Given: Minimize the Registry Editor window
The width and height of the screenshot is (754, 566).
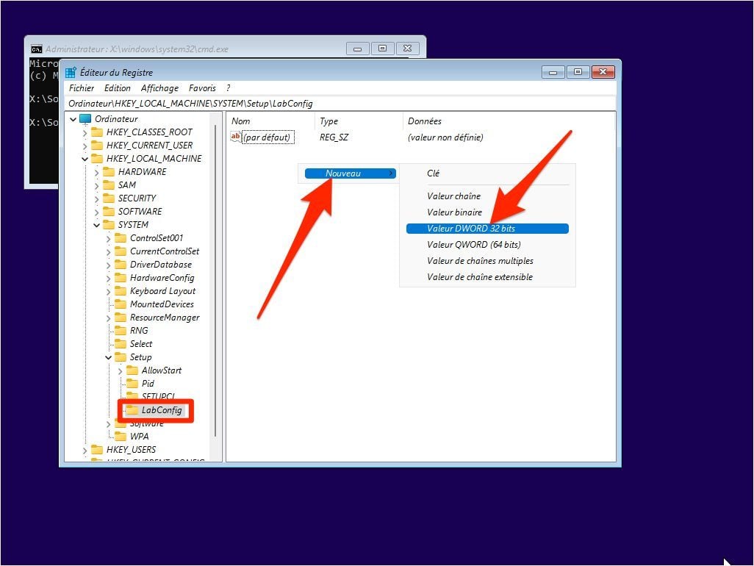Looking at the screenshot, I should [553, 72].
